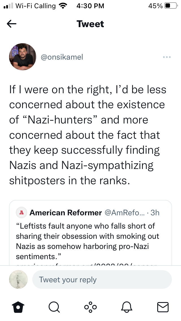Open the Notifications bell tab
The image size is (181, 321).
126,307
